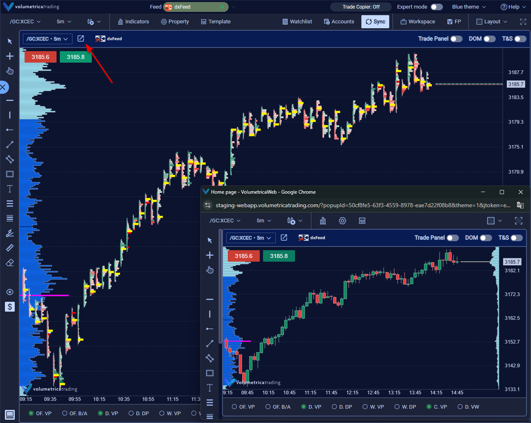Open the Template menu
The width and height of the screenshot is (531, 423).
(216, 22)
